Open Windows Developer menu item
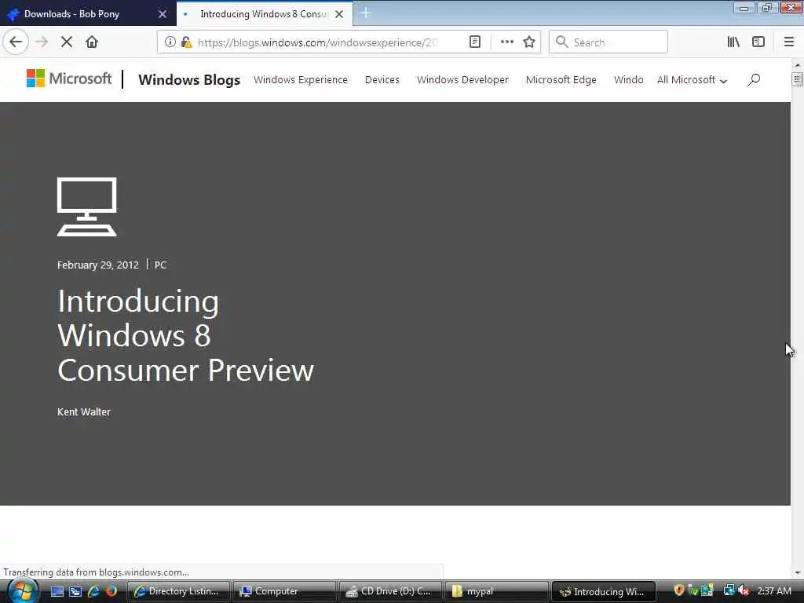 click(462, 80)
